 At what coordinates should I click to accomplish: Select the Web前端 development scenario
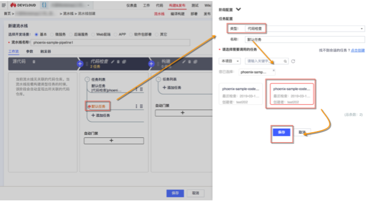pyautogui.click(x=93, y=35)
